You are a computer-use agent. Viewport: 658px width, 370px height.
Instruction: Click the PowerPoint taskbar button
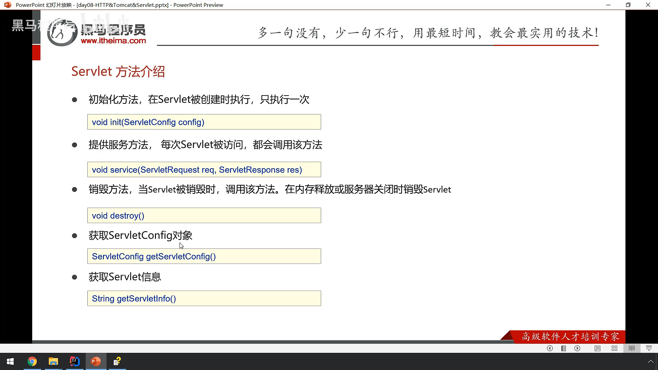96,361
